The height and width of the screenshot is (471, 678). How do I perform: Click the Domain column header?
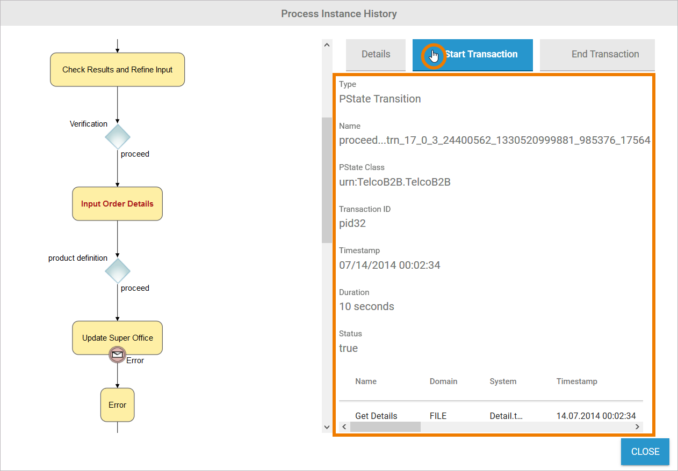pos(443,381)
